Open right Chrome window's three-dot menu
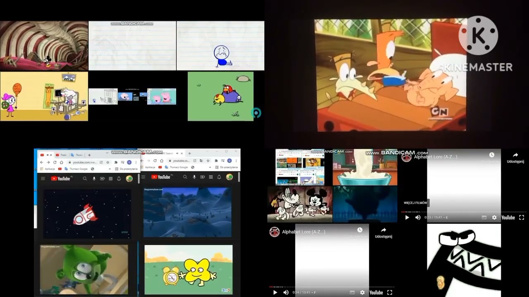Viewport: 529px width, 297px height. pos(236,160)
